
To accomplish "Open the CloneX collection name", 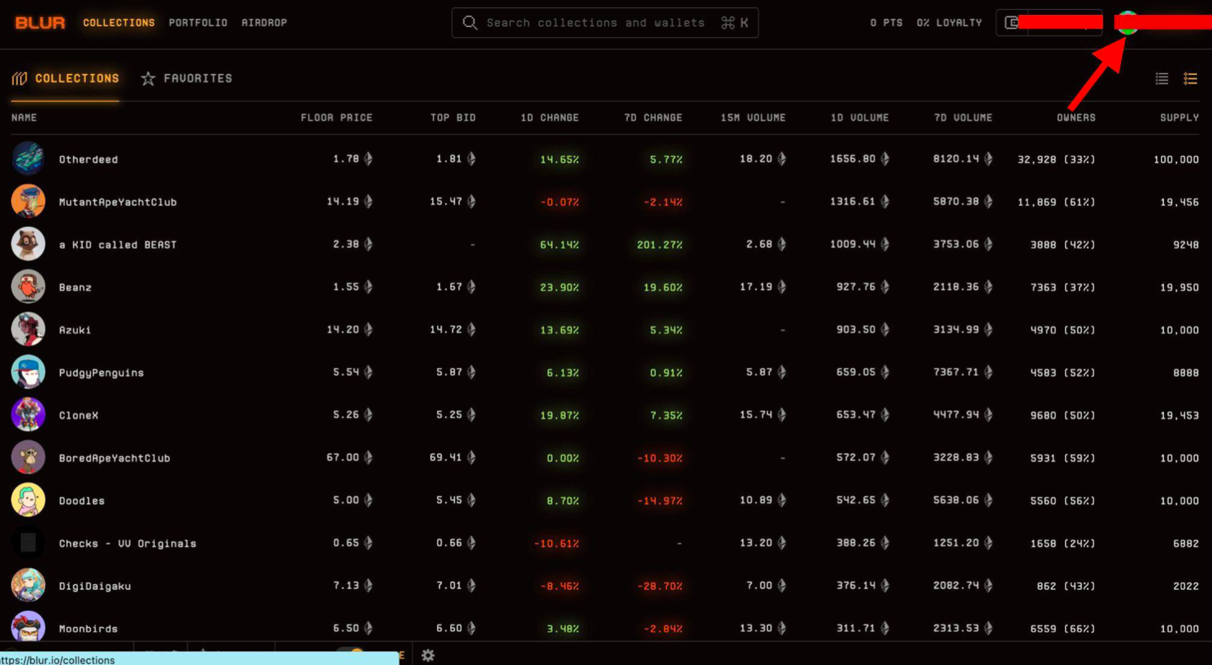I will click(79, 415).
